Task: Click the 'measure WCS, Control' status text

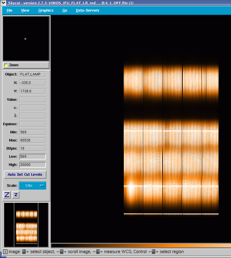Action: pyautogui.click(x=125, y=252)
